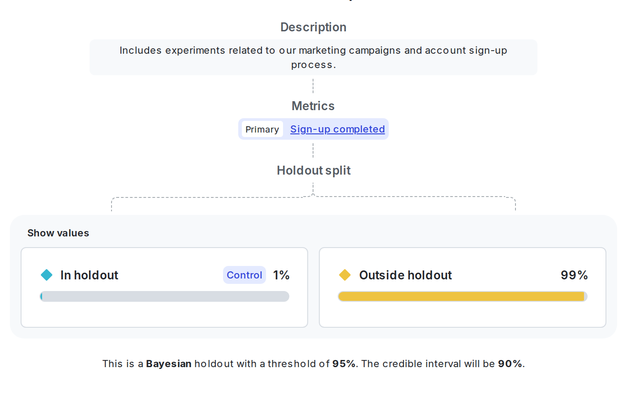Click the Description section header
Screen dimensions: 627x394
(x=313, y=27)
